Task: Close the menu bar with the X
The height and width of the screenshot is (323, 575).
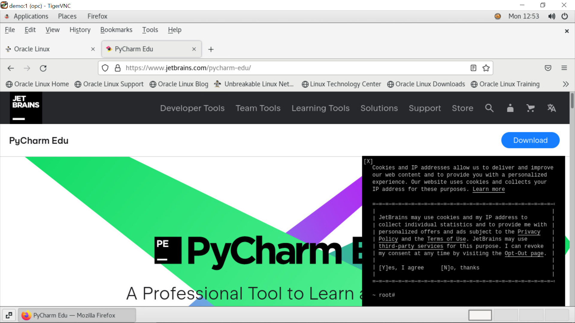Action: (x=567, y=31)
